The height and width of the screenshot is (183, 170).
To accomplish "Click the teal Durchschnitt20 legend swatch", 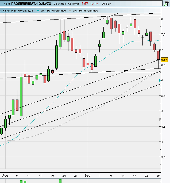I will (38, 11).
